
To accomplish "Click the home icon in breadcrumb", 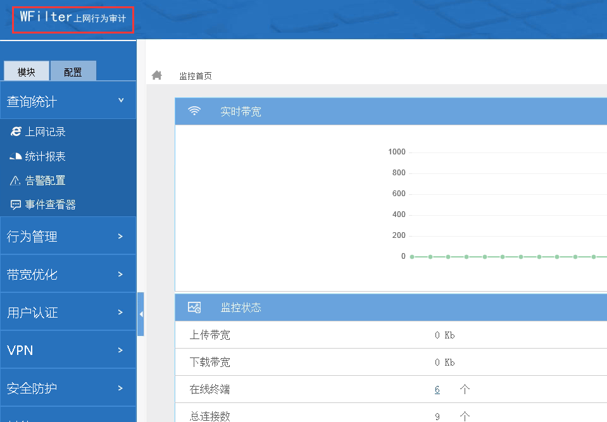I will click(x=157, y=75).
